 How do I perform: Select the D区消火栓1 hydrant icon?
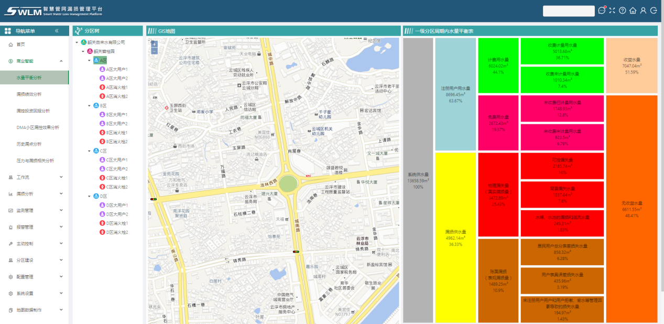point(102,223)
